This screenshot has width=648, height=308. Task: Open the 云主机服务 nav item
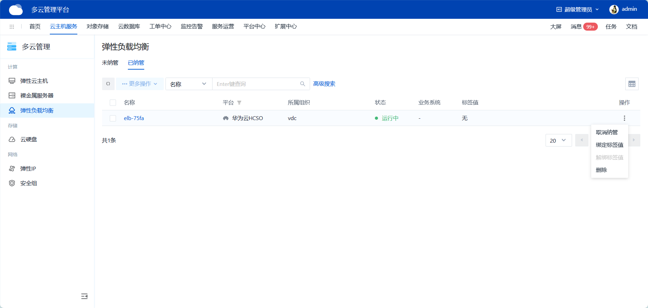[x=63, y=26]
